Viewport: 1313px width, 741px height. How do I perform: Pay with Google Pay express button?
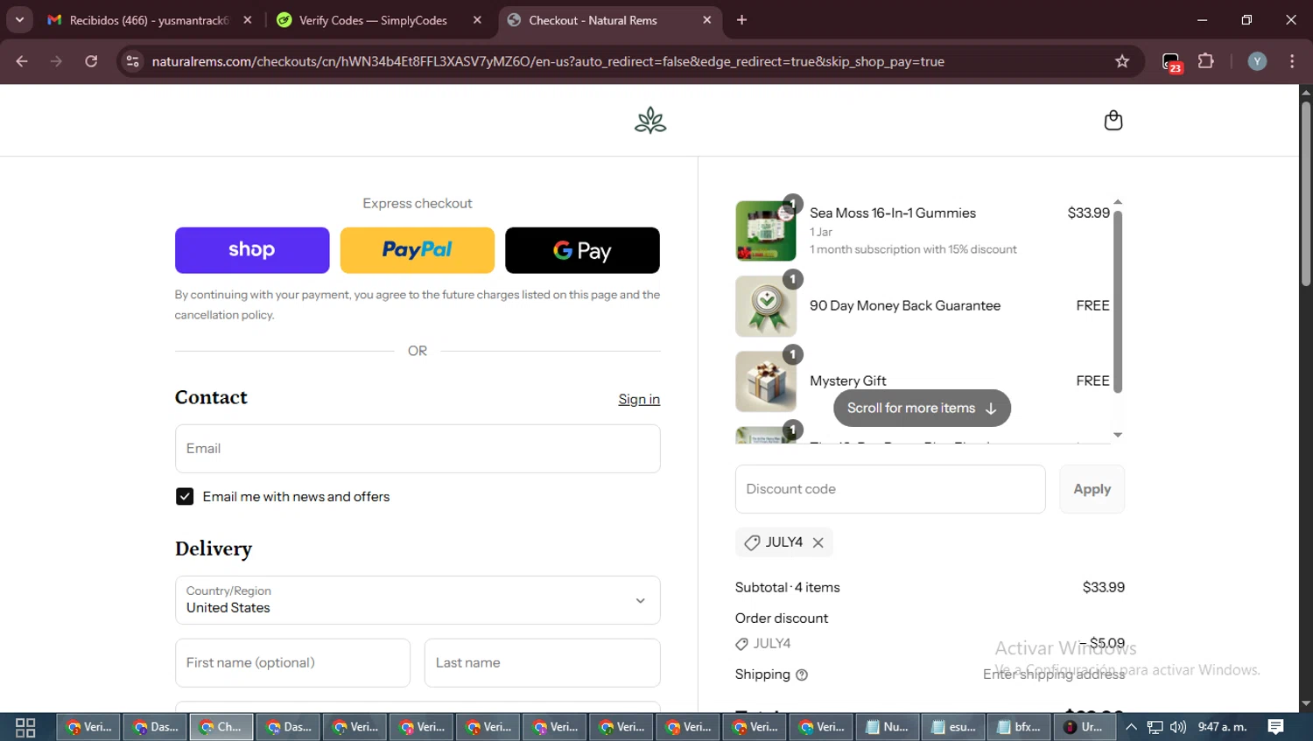tap(582, 250)
